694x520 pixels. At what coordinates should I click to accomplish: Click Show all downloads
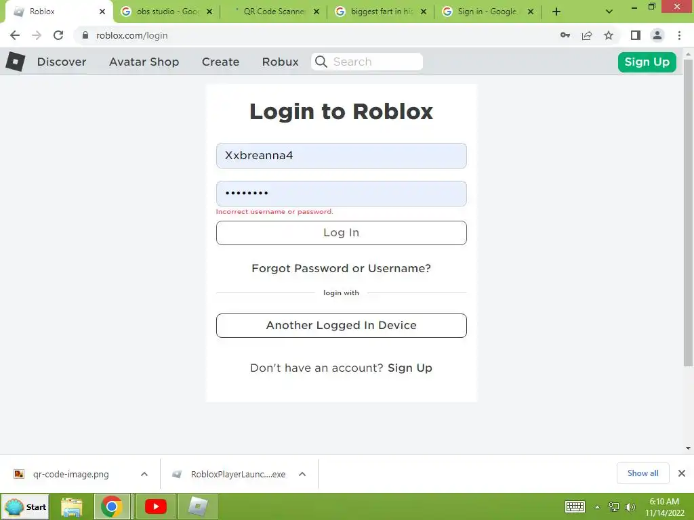[642, 473]
